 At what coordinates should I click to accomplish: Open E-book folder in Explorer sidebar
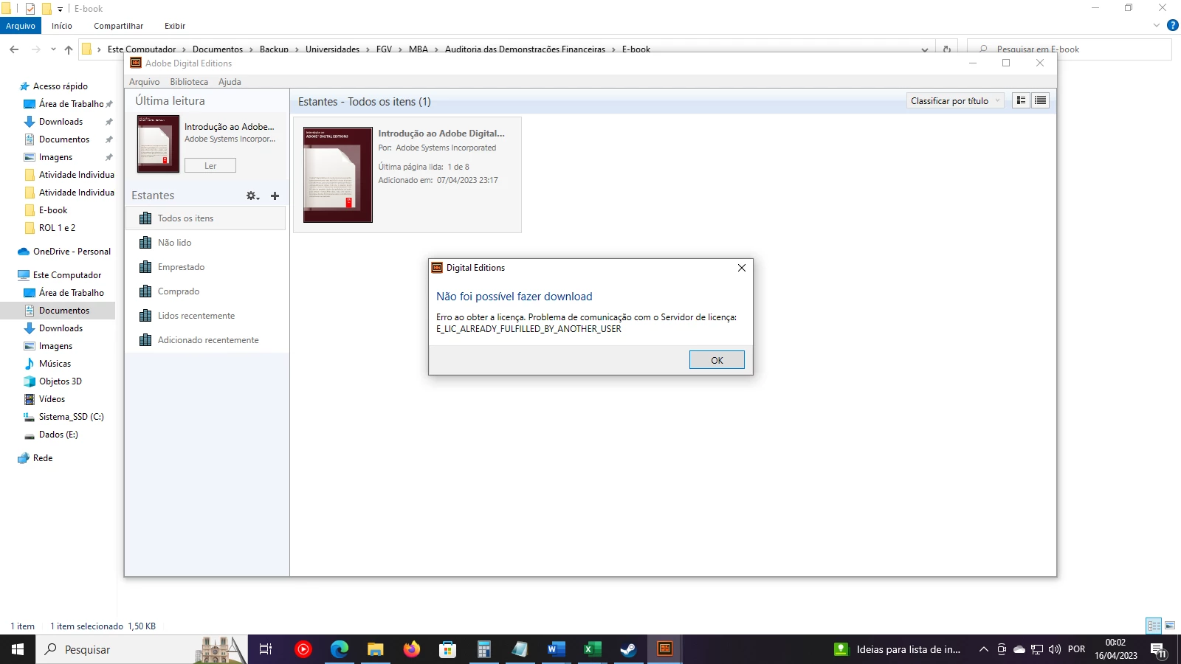click(53, 210)
